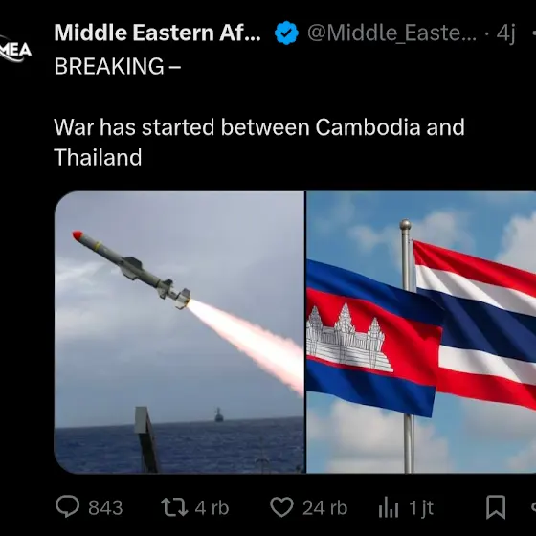Image resolution: width=536 pixels, height=536 pixels.
Task: Open the reply comments icon
Action: (x=68, y=507)
